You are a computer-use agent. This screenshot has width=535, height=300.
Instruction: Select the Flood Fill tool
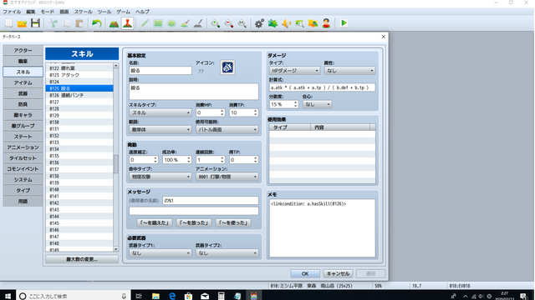(x=185, y=23)
